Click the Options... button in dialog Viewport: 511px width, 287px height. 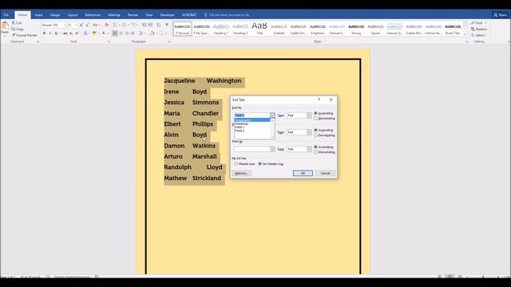242,173
